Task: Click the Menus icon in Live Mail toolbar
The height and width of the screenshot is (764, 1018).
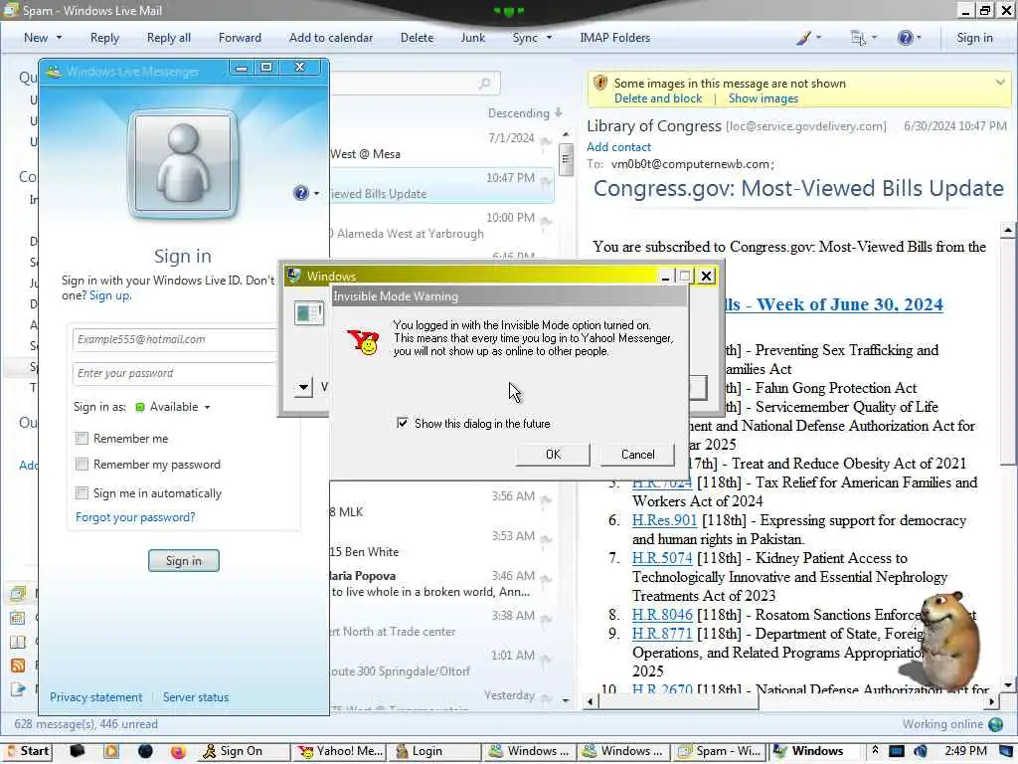Action: [x=858, y=38]
